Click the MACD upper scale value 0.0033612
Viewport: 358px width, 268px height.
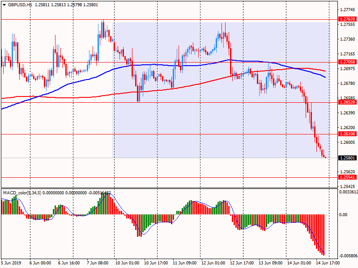[349, 192]
